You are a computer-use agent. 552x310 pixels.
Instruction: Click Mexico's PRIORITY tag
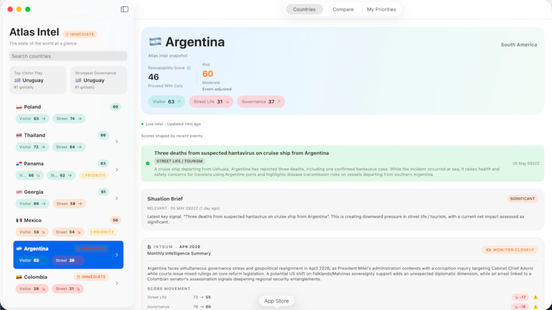[x=102, y=232]
